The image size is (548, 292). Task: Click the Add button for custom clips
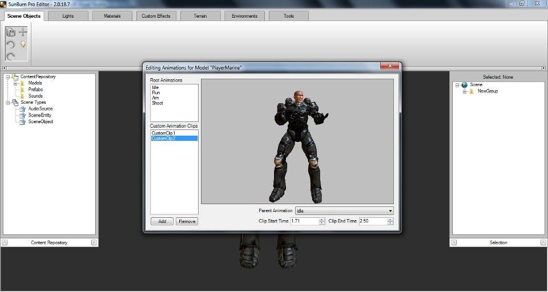click(x=162, y=221)
